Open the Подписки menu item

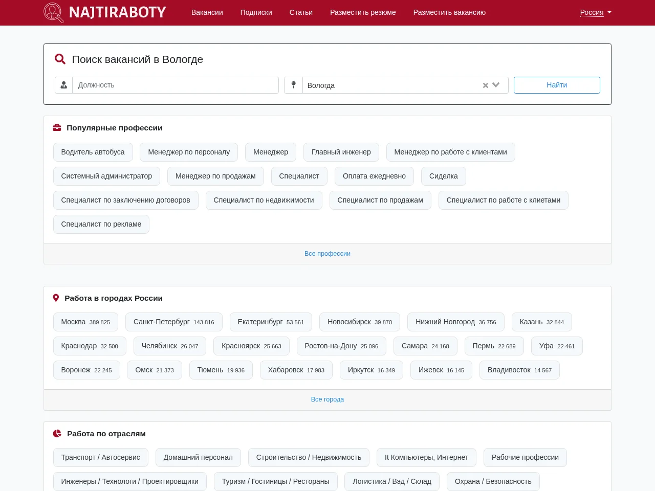click(x=256, y=12)
